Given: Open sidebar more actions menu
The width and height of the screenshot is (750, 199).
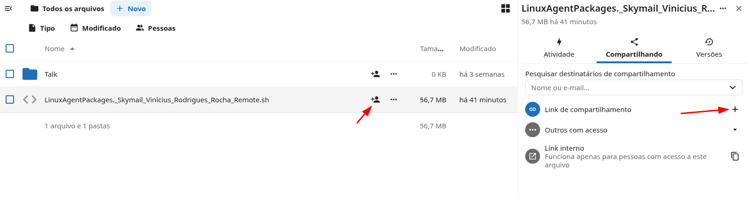Looking at the screenshot, I should [723, 8].
